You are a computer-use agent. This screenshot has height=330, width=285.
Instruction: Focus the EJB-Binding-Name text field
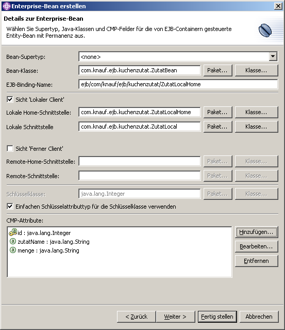click(x=178, y=84)
